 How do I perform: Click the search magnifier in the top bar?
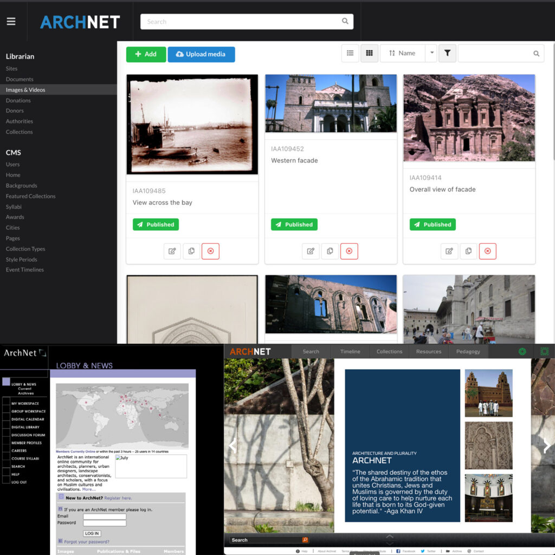coord(345,21)
